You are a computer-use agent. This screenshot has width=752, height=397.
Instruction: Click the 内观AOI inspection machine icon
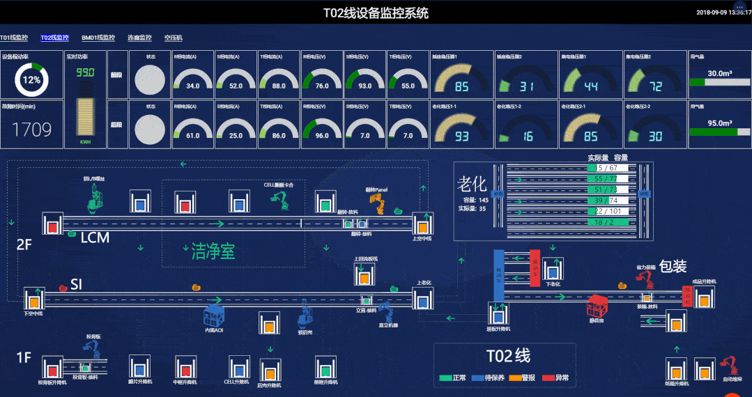[x=214, y=316]
